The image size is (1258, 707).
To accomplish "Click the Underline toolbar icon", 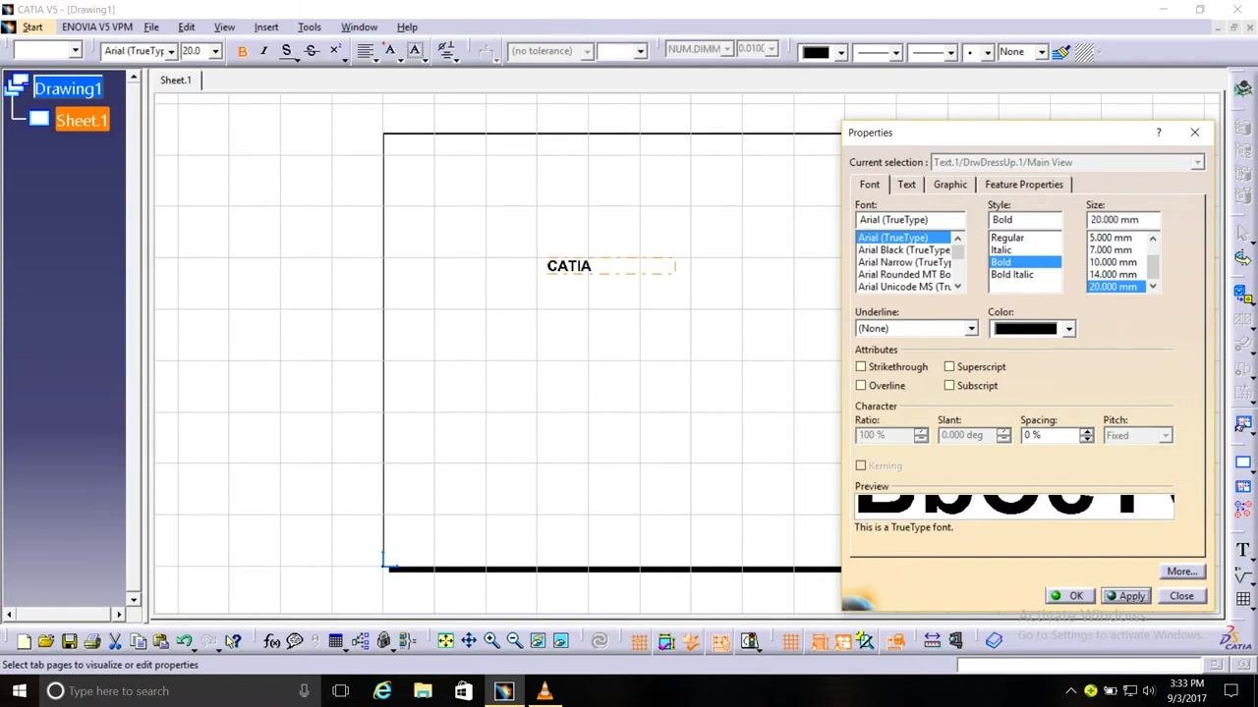I will coord(287,51).
